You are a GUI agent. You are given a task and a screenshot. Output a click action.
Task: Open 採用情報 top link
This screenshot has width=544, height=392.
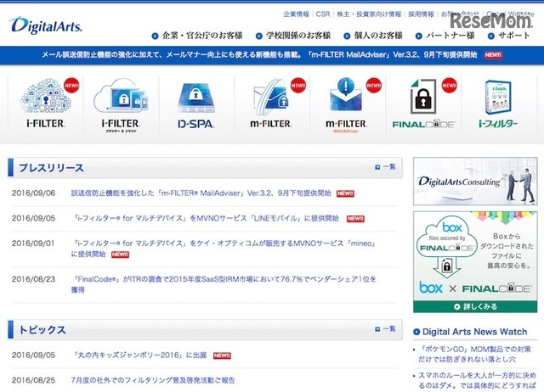tap(422, 14)
